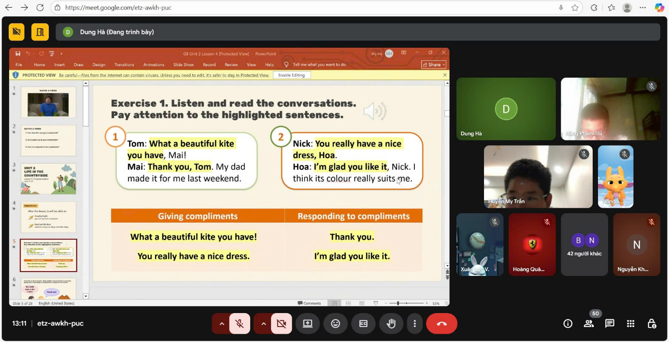
Task: Toggle closed captions button
Action: coord(363,324)
